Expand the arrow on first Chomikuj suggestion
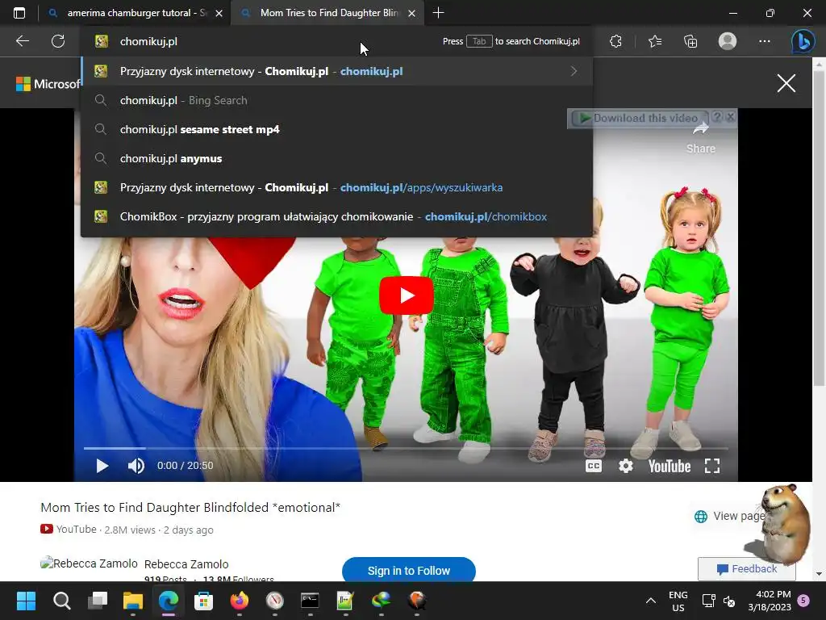Viewport: 826px width, 620px height. coord(574,71)
